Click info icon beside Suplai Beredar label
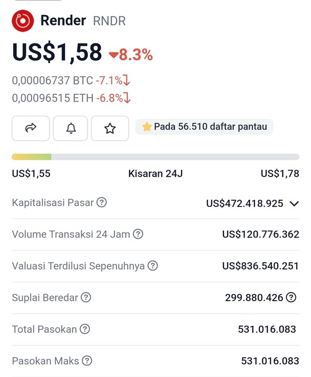The height and width of the screenshot is (377, 311). (x=86, y=297)
